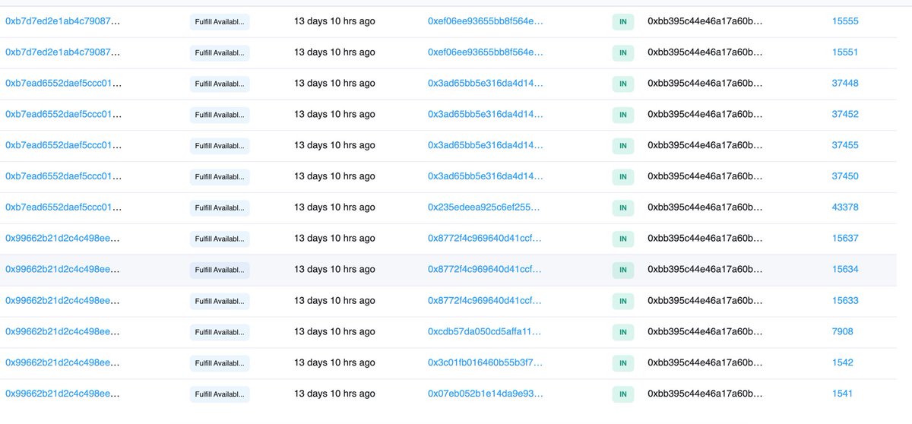The width and height of the screenshot is (912, 424).
Task: Open token ID 1542 link
Action: [x=843, y=362]
